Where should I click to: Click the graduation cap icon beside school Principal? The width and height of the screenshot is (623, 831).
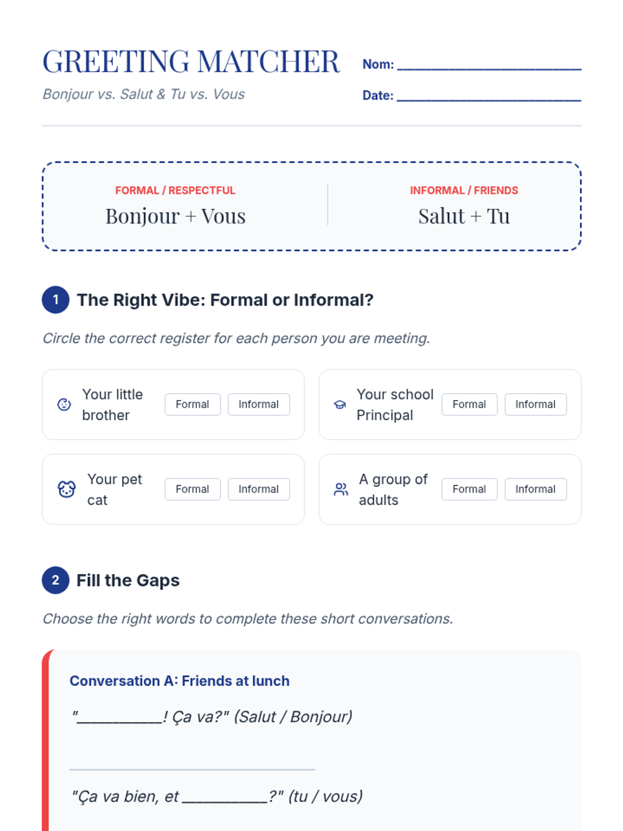click(x=340, y=405)
